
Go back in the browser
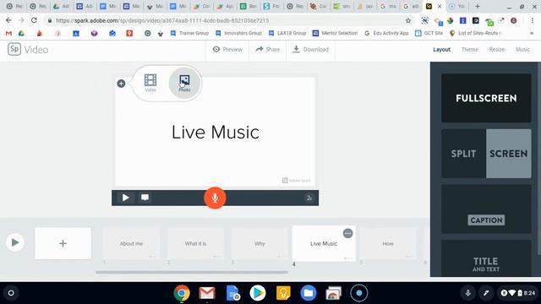coord(8,20)
